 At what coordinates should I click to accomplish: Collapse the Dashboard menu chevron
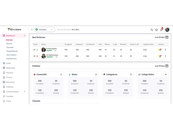tap(25, 35)
